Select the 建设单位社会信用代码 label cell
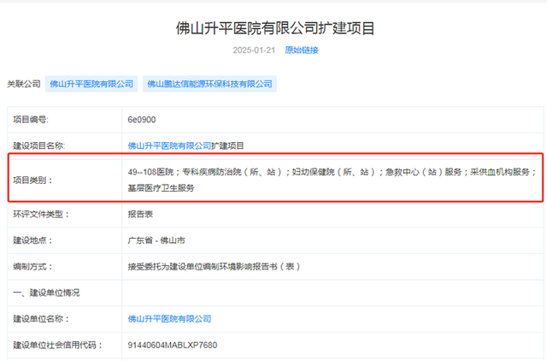 pyautogui.click(x=65, y=345)
